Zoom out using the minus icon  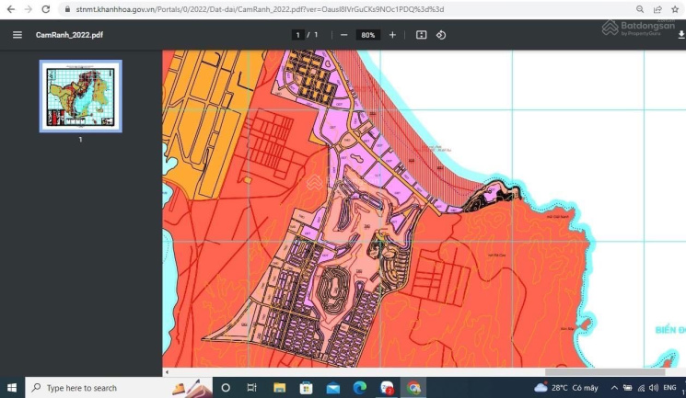[x=343, y=35]
